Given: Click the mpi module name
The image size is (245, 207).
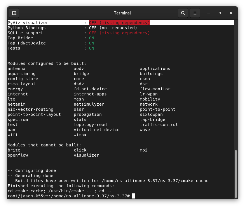Looking at the screenshot, I should point(144,150).
